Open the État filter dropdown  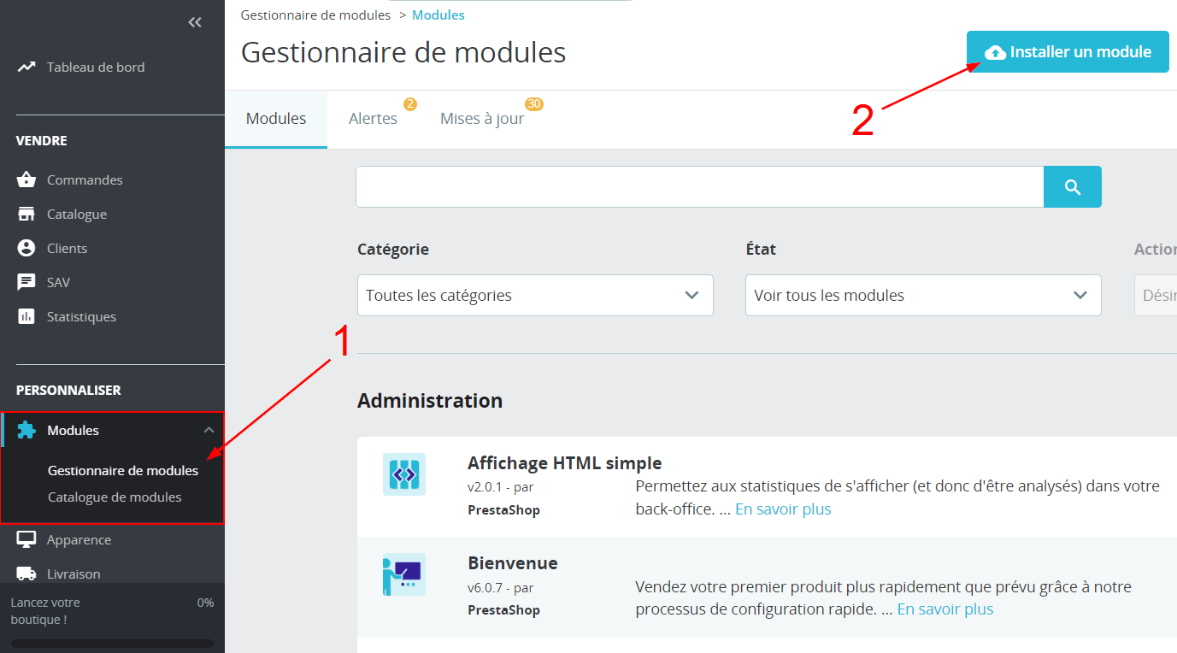tap(922, 296)
